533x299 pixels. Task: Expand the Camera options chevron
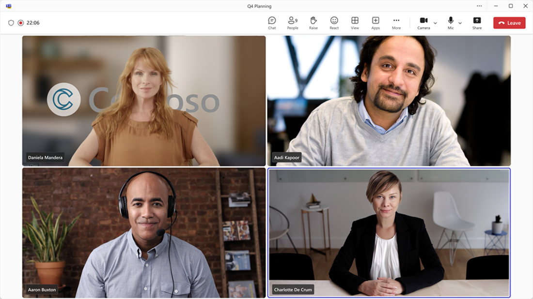point(435,23)
